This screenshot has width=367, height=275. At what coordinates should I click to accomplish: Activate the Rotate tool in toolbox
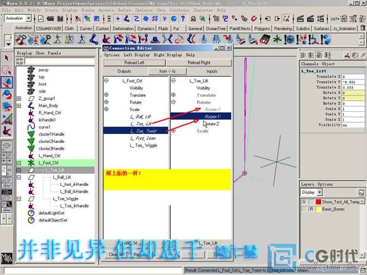point(7,95)
